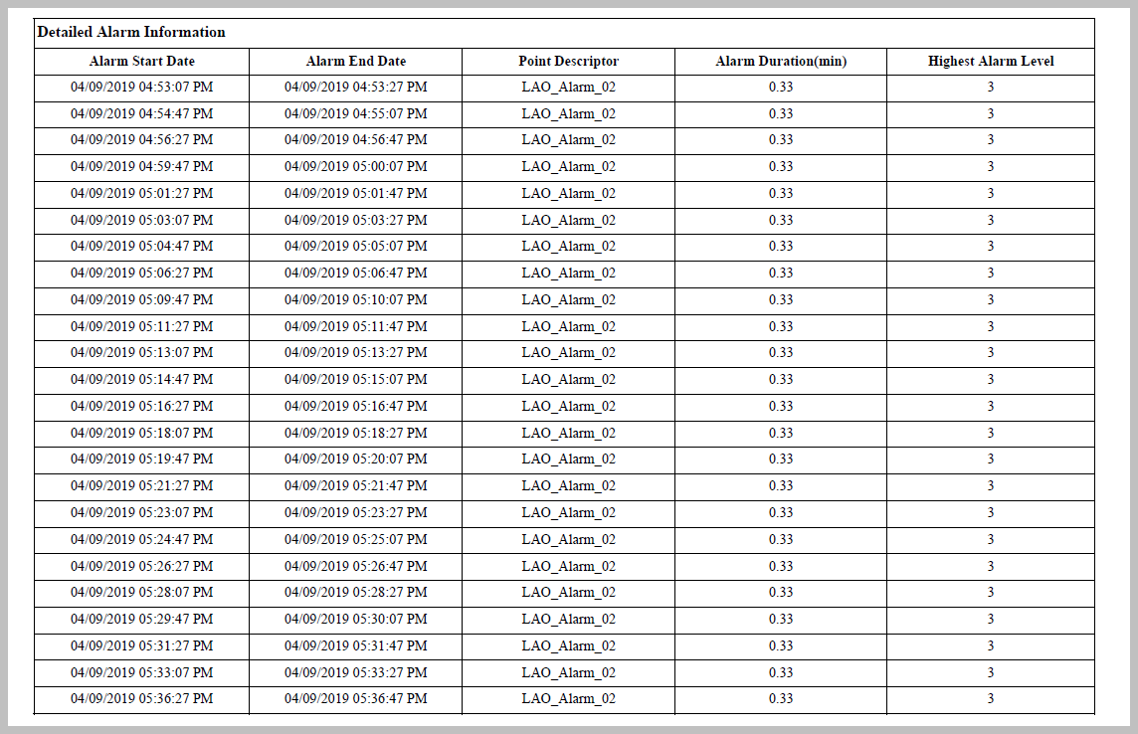Click LAO_Alarm_02 in the 05:13:07 PM row
Viewport: 1138px width, 734px height.
tap(568, 352)
